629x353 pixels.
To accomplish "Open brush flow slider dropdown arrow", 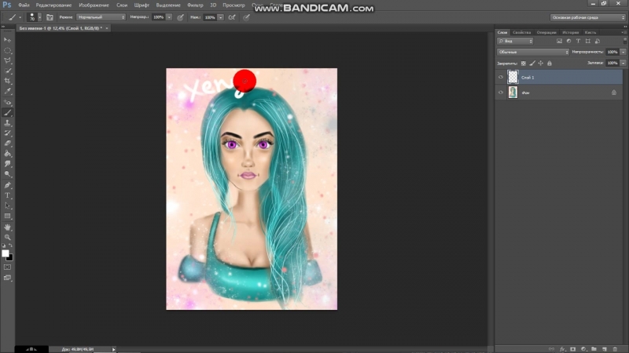I will coord(221,17).
